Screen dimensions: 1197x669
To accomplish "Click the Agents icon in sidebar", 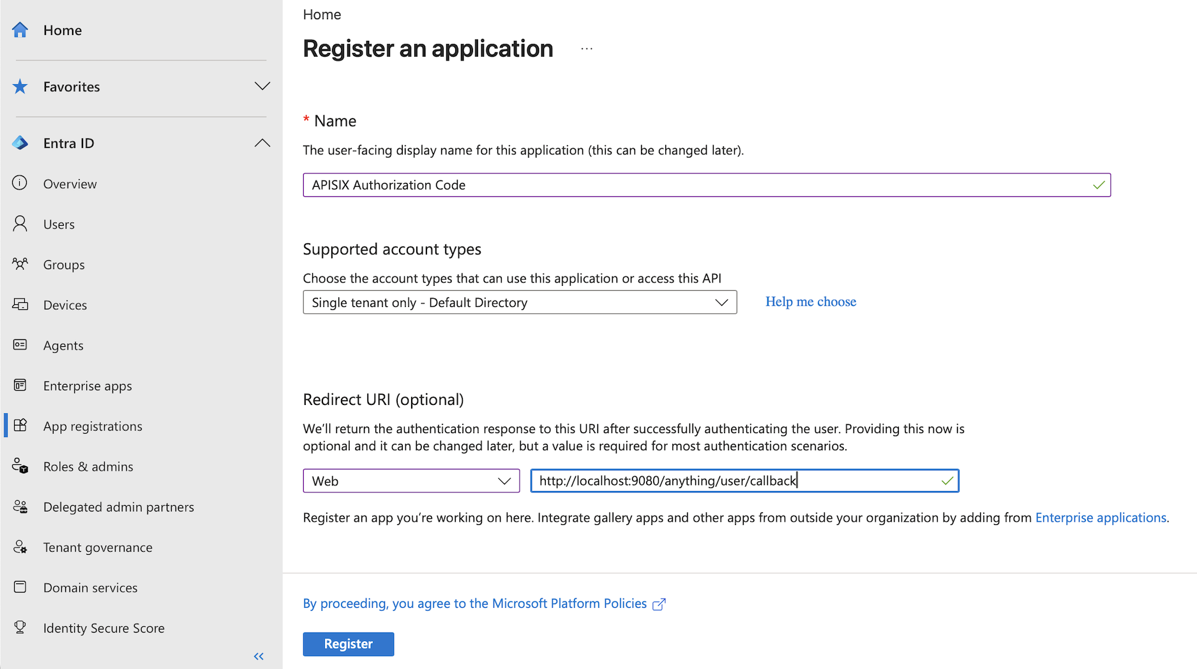I will (20, 344).
